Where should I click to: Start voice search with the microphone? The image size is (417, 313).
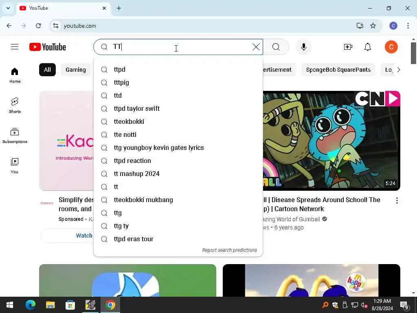coord(303,47)
